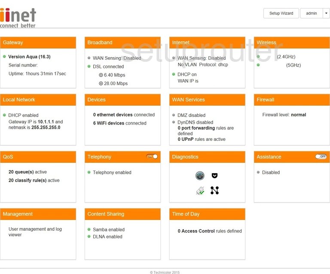The height and width of the screenshot is (274, 330).
Task: Click 'Firewall level: normal' text
Action: coord(284,115)
